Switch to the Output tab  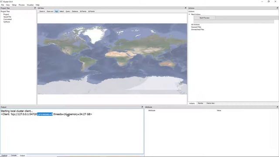point(22,155)
